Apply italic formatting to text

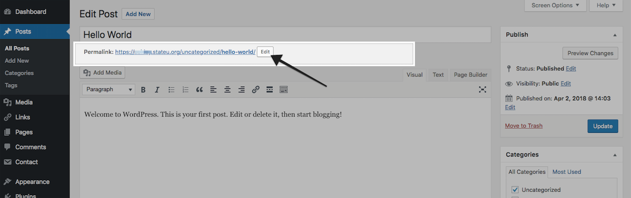coord(157,90)
